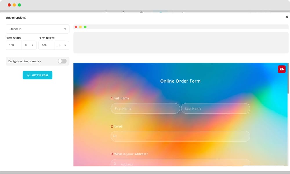The height and width of the screenshot is (174, 290).
Task: Click into the Last Name field
Action: [x=215, y=108]
